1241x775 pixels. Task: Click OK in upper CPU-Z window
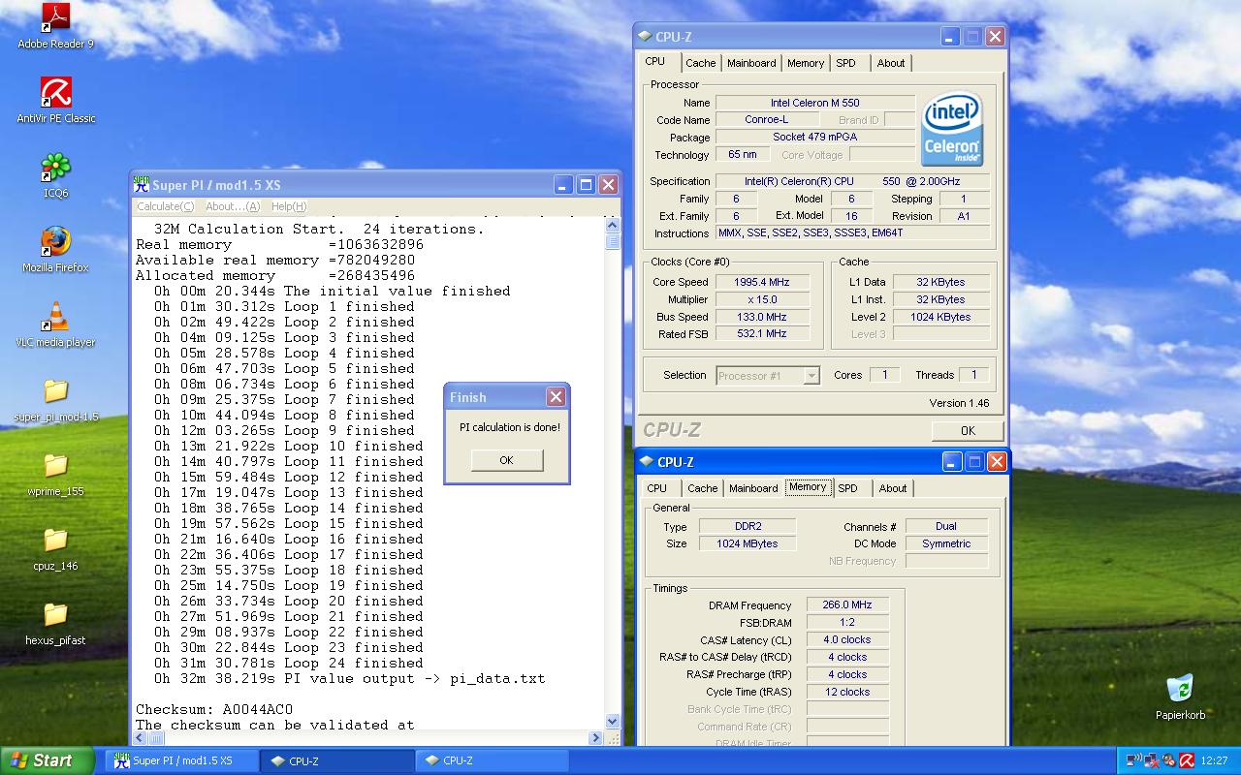pos(968,430)
